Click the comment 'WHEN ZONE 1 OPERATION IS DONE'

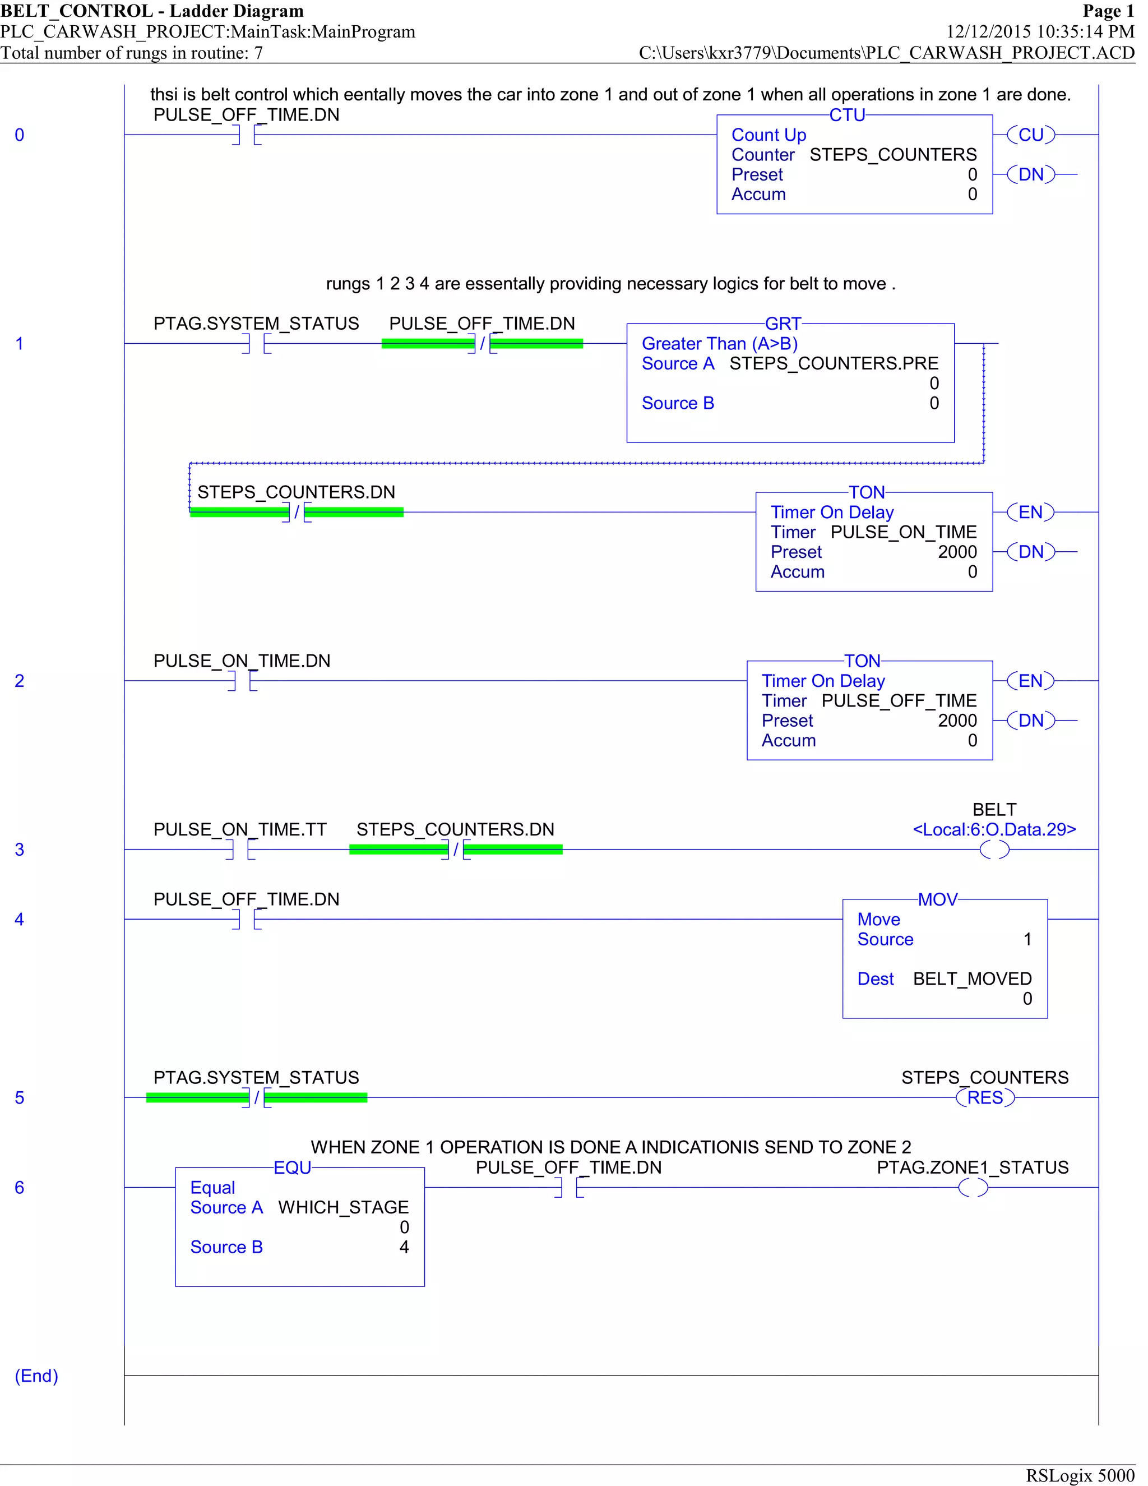point(611,1147)
